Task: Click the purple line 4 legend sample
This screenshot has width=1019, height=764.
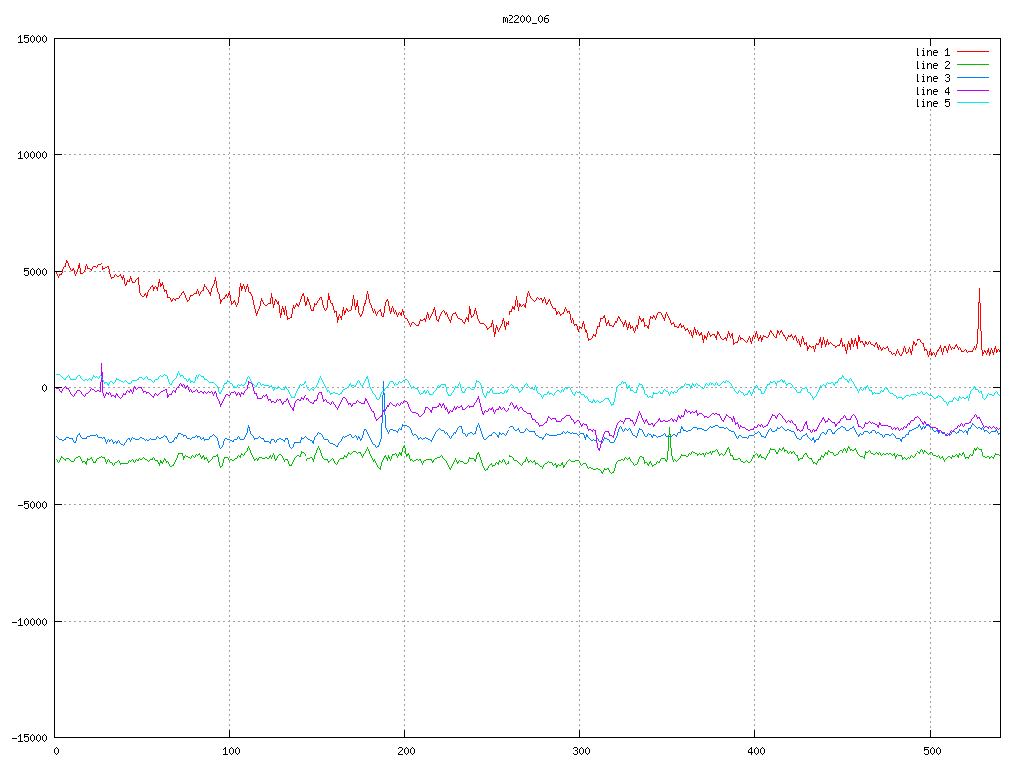Action: point(973,91)
